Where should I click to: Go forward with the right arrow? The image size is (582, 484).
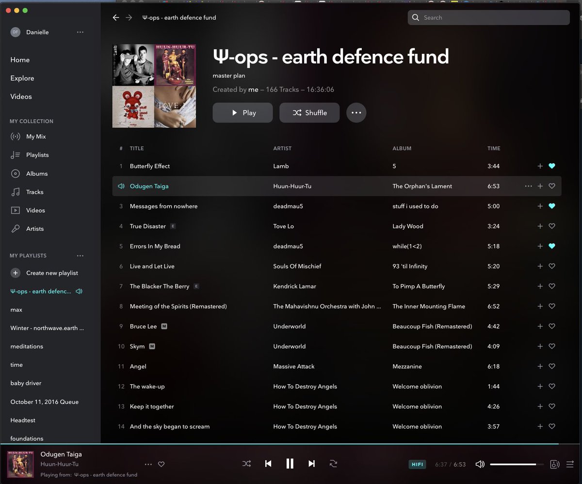pos(129,17)
